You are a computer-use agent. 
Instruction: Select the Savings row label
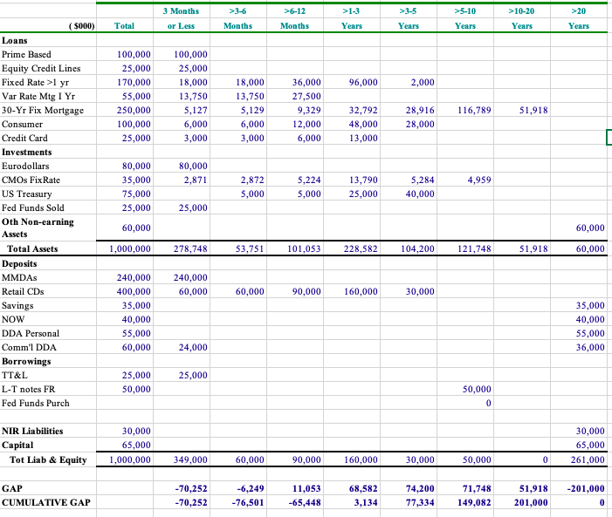click(x=17, y=306)
